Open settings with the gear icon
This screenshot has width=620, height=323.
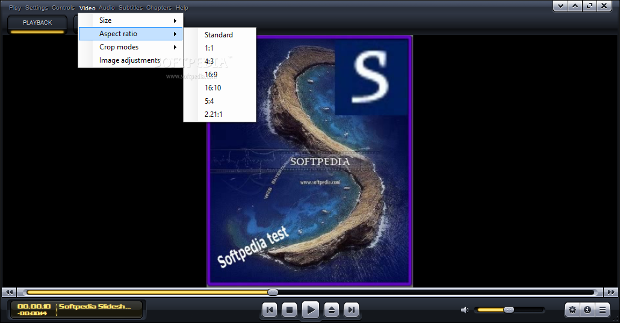tap(572, 310)
